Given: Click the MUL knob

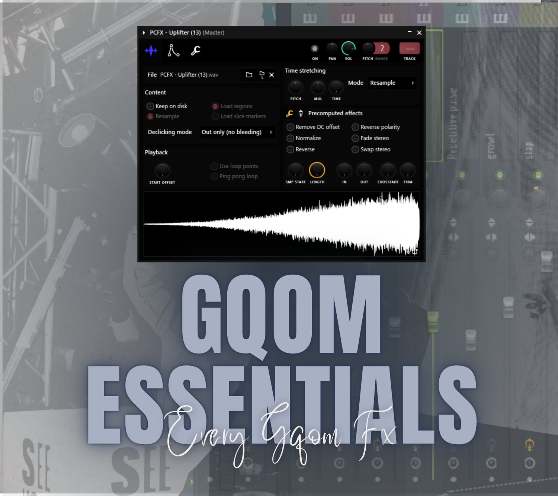Looking at the screenshot, I should [318, 87].
